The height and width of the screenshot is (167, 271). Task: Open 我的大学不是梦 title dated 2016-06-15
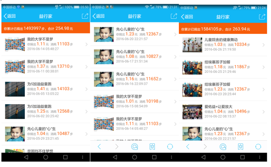coord(129,96)
